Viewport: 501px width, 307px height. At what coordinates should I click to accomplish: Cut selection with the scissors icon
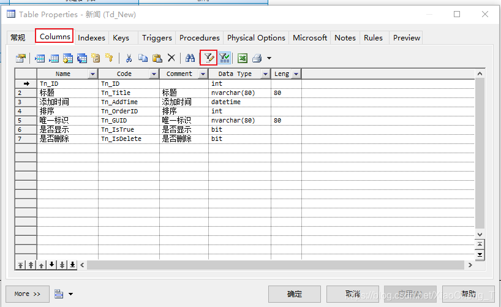click(x=129, y=58)
